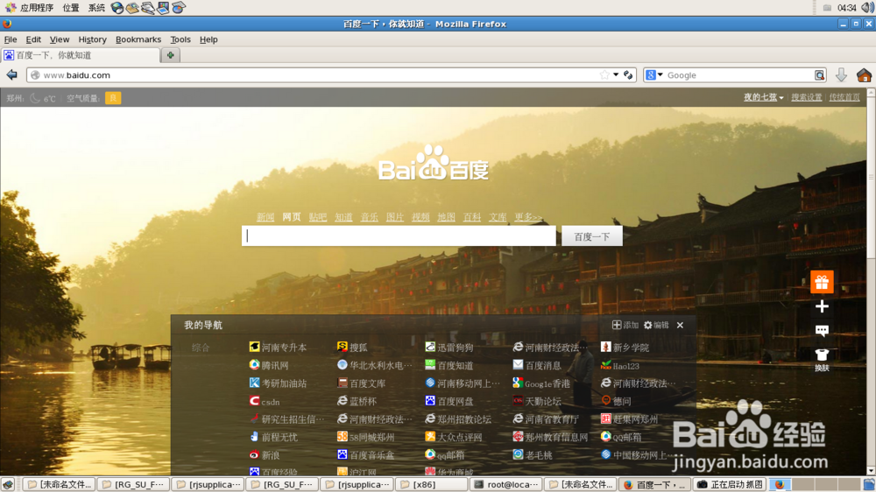
Task: Open the 贴吧 link
Action: 317,217
